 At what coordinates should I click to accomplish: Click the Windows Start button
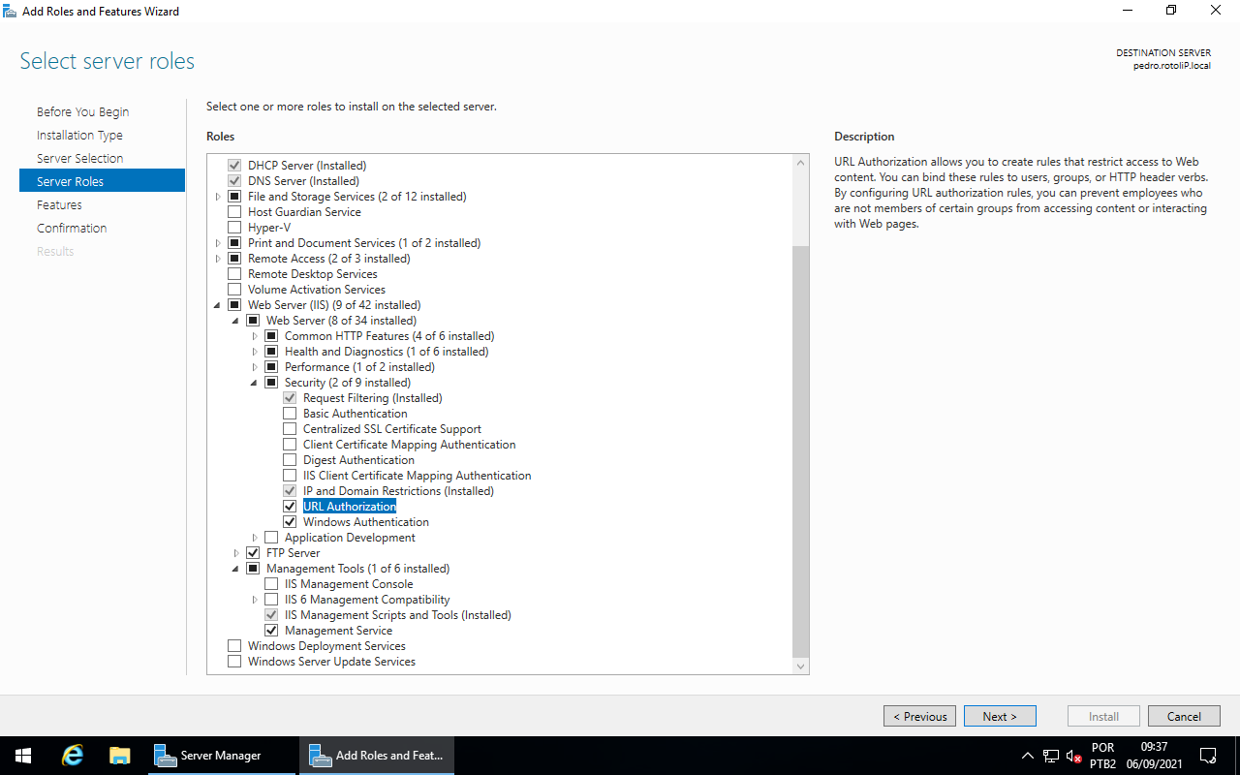pos(23,756)
